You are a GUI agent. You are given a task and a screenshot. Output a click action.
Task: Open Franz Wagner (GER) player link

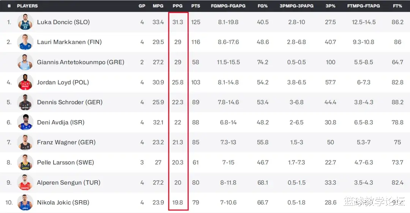(x=66, y=142)
